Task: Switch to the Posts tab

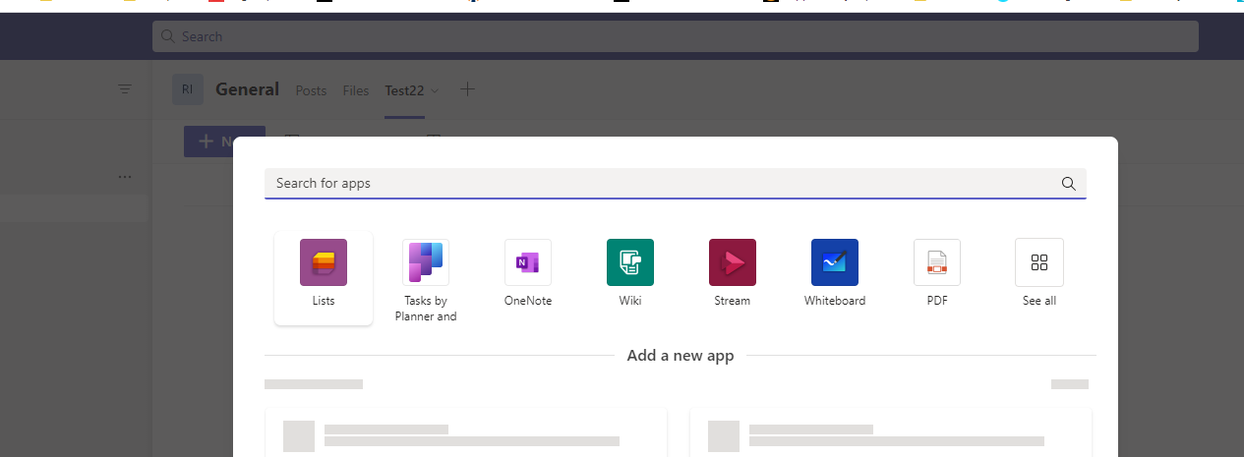Action: click(x=311, y=90)
